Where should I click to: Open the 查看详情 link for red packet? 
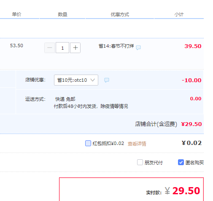tap(137, 144)
